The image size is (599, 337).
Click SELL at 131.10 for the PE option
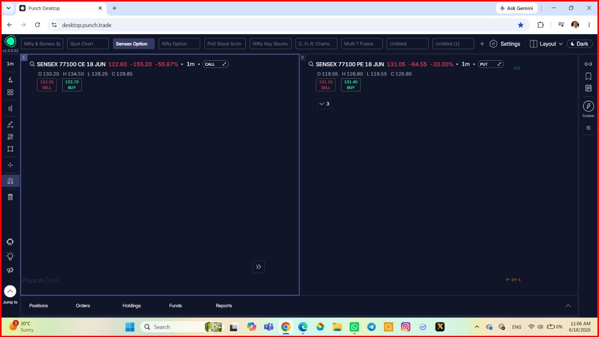coord(326,85)
